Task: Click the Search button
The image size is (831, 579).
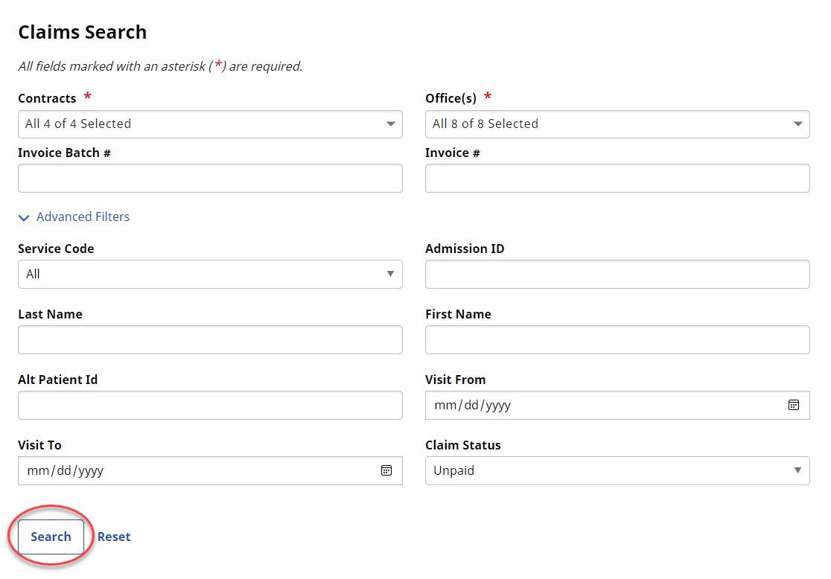Action: pyautogui.click(x=51, y=537)
